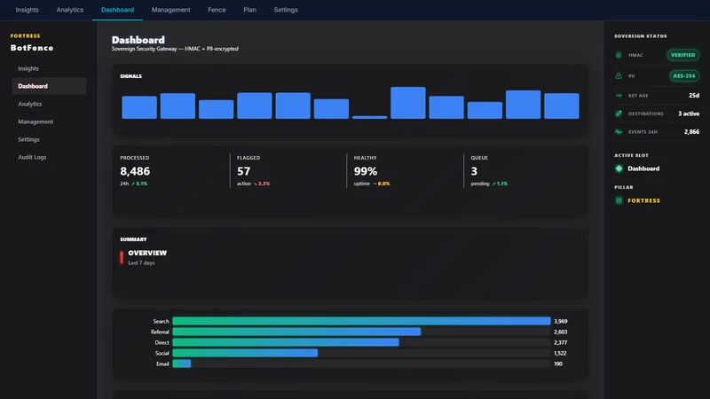Viewport: 710px width, 399px height.
Task: Open the Management top tab
Action: [x=170, y=10]
